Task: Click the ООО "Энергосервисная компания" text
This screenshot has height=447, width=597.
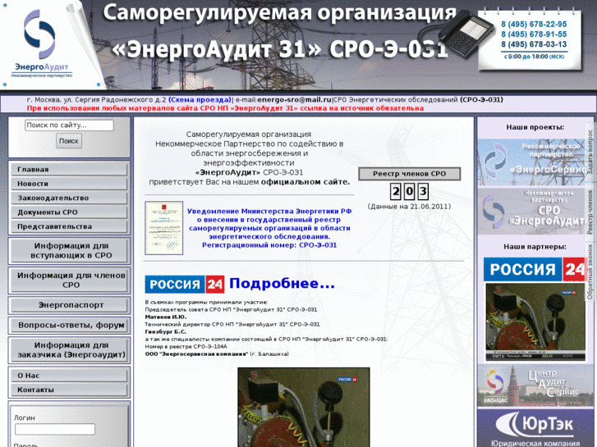Action: (x=196, y=353)
